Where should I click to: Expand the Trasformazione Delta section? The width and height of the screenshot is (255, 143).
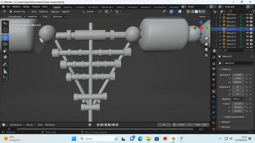pos(234,117)
